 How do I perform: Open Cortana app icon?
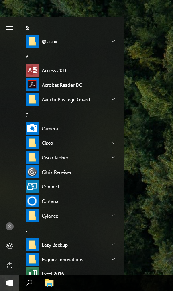(x=32, y=201)
